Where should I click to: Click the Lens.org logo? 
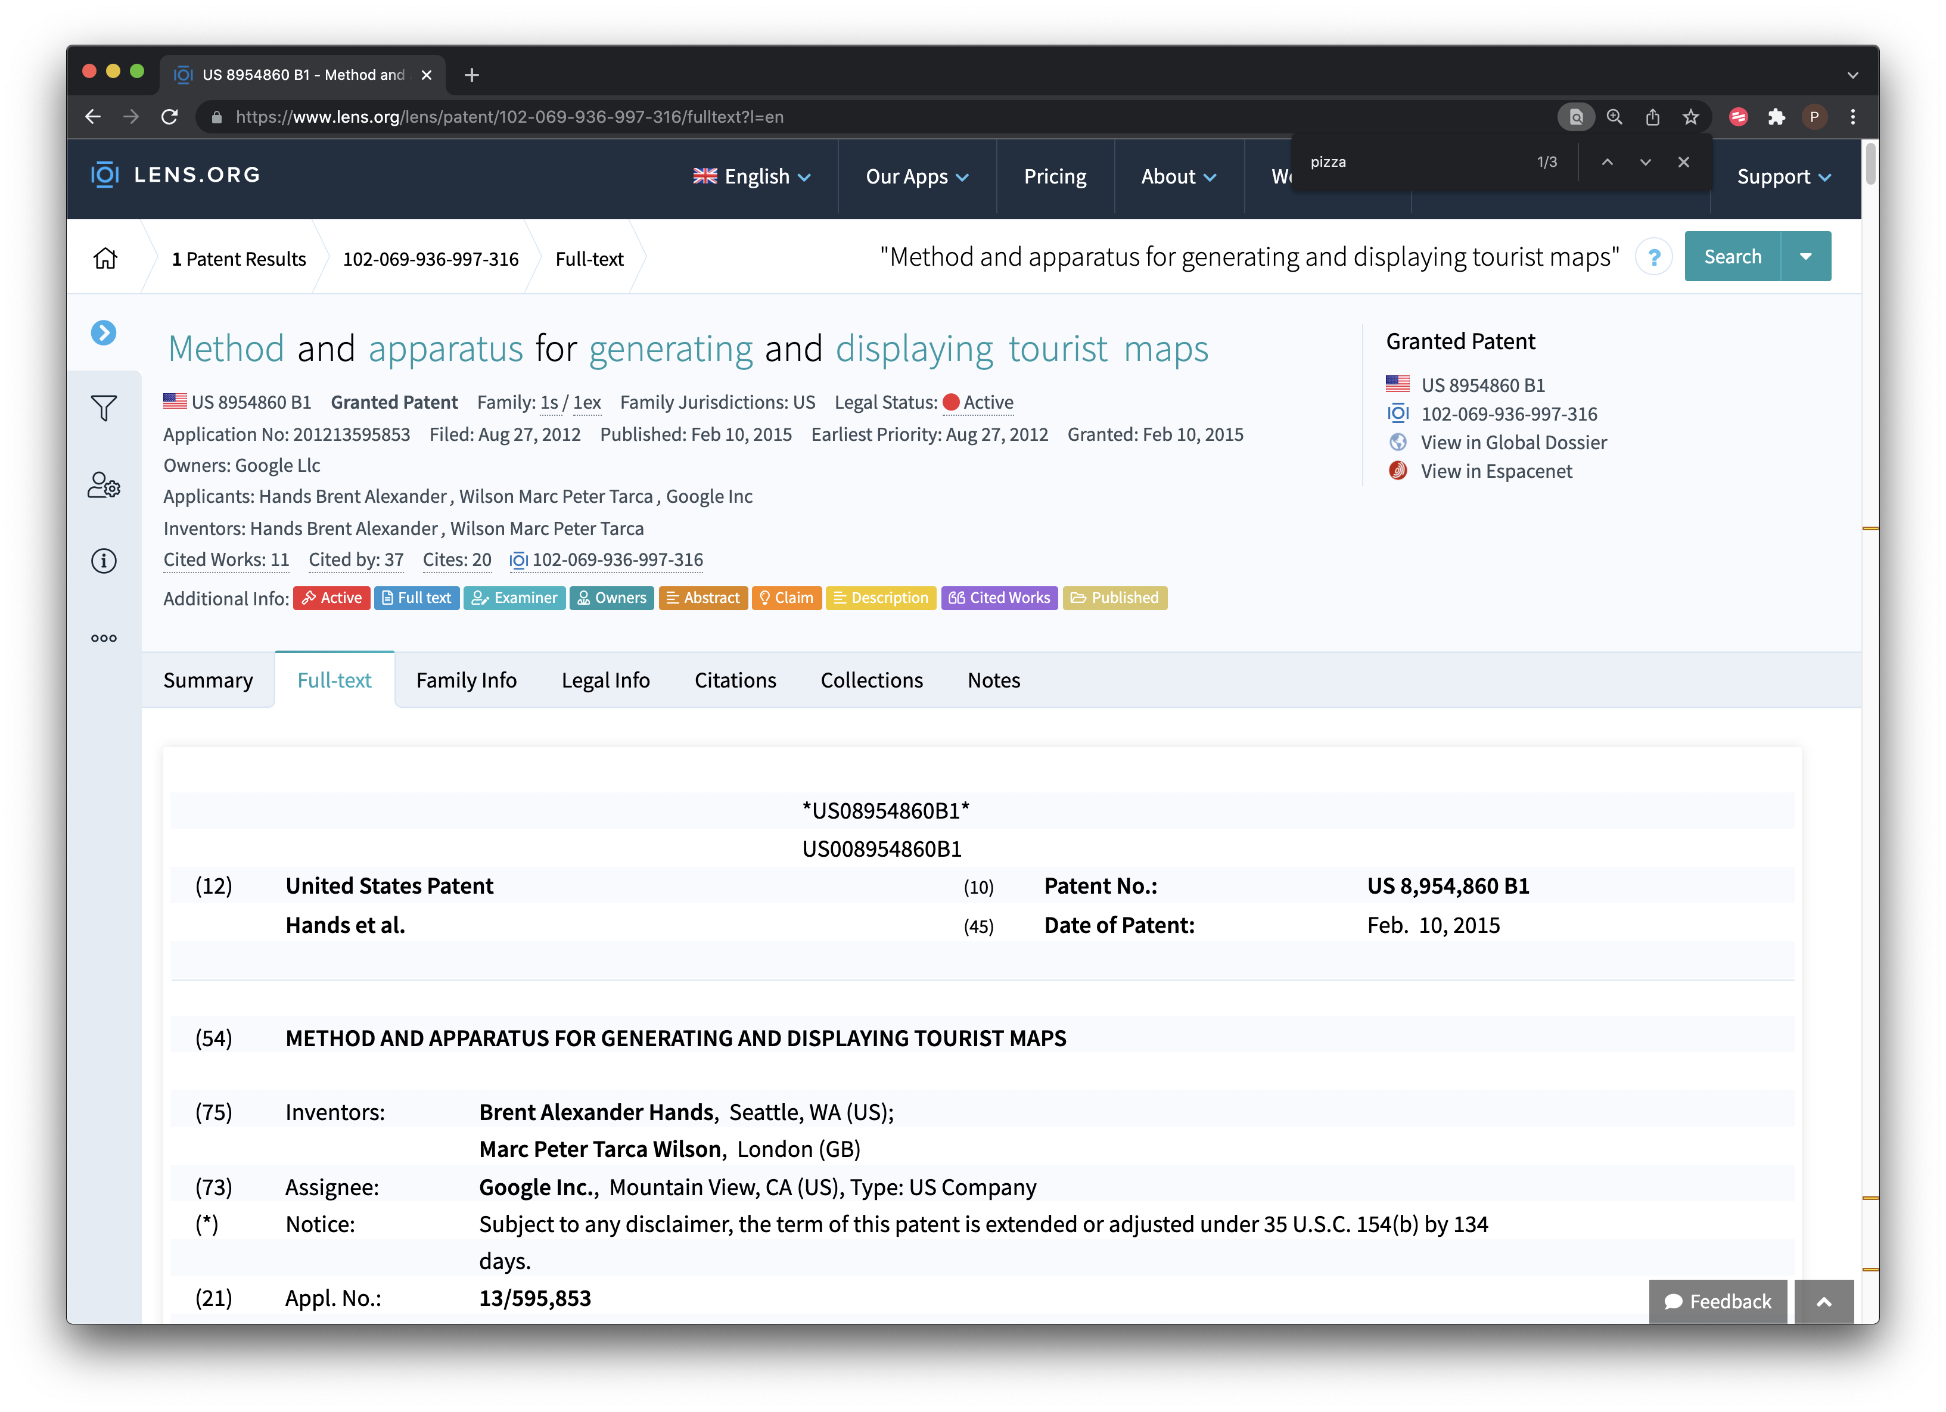pyautogui.click(x=175, y=175)
